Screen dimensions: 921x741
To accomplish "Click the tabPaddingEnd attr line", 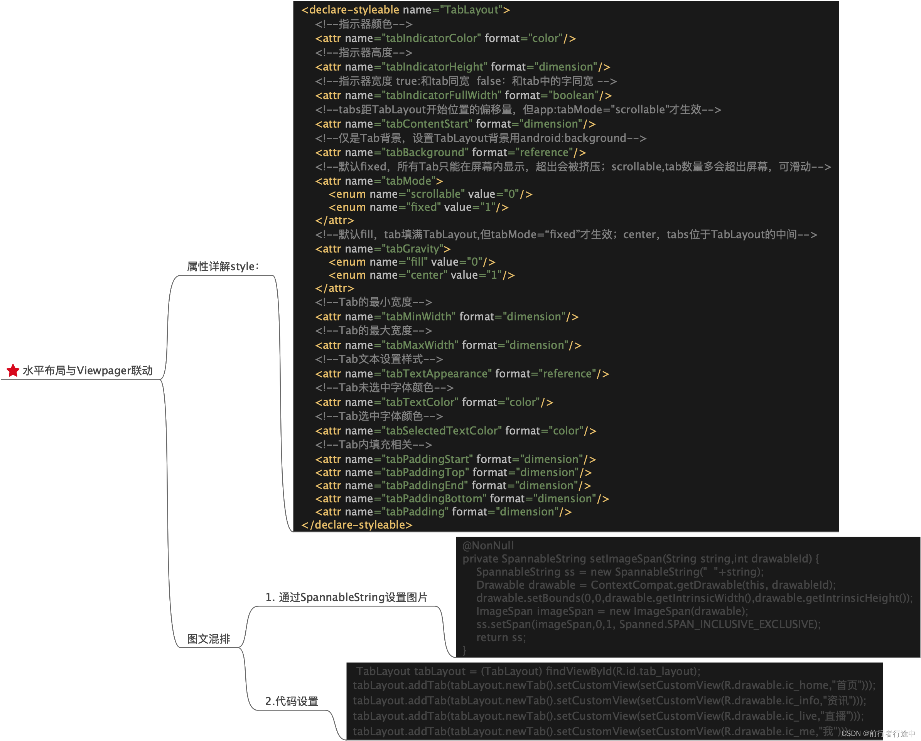I will (453, 487).
